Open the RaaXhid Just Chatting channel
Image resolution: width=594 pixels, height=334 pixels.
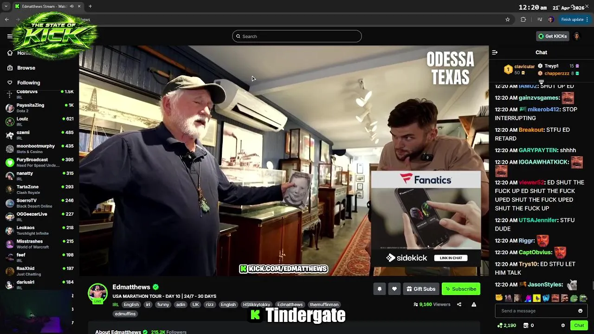pyautogui.click(x=39, y=271)
